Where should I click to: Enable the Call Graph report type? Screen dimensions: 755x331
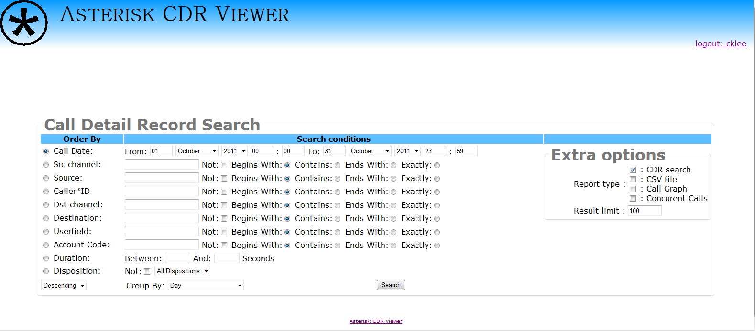[633, 189]
